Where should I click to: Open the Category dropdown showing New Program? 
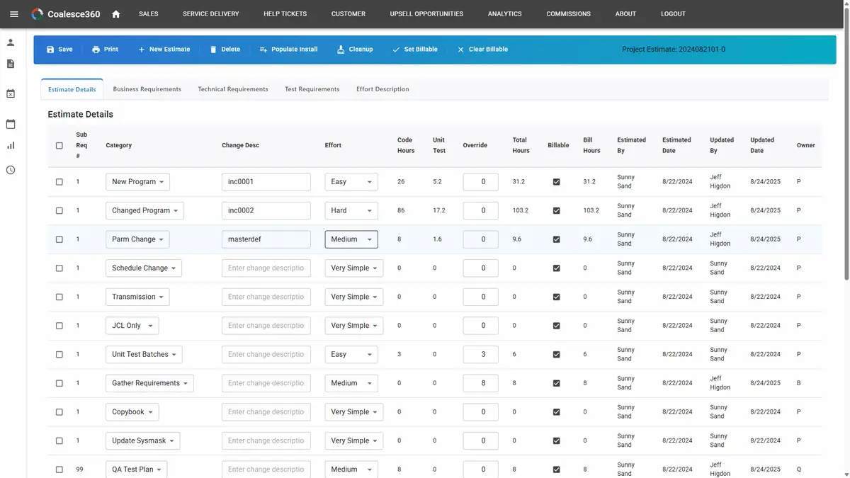pos(137,181)
